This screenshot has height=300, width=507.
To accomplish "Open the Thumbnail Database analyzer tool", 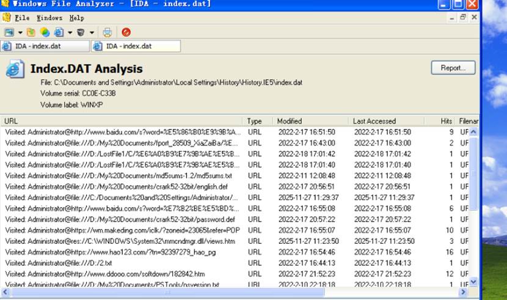I will [9, 32].
